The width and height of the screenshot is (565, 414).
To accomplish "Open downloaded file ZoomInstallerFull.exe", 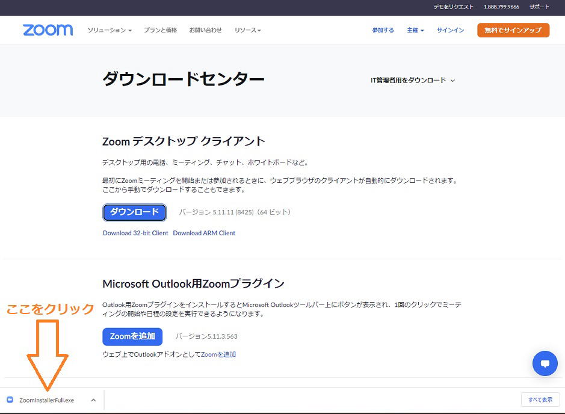I will coord(46,400).
